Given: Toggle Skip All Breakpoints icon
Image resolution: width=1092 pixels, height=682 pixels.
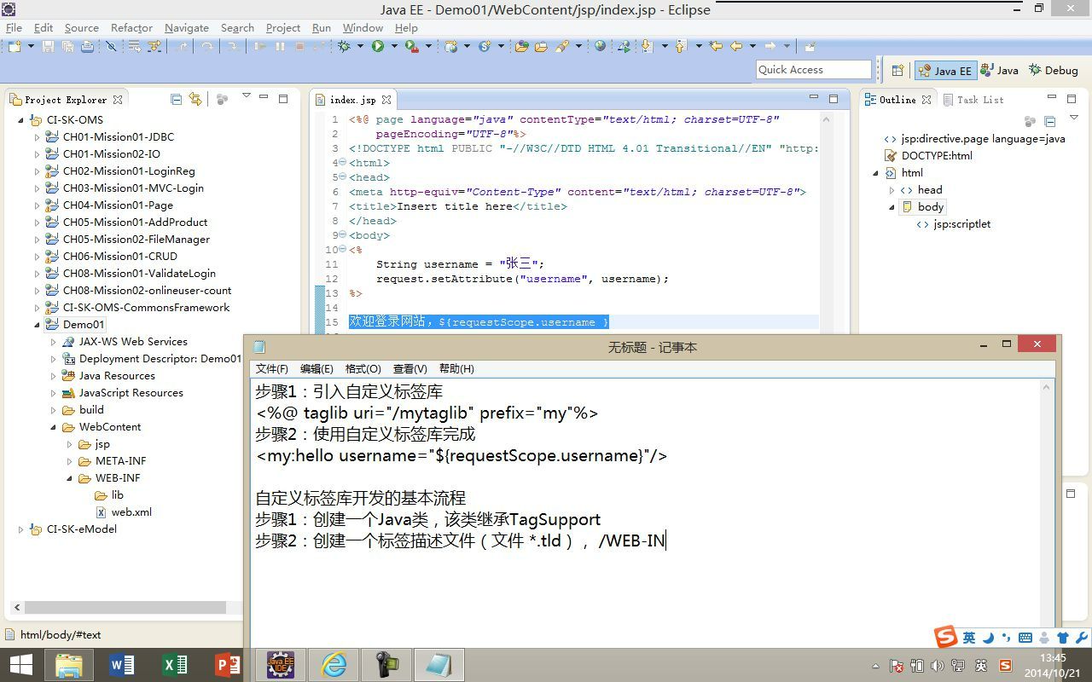Looking at the screenshot, I should (x=111, y=46).
